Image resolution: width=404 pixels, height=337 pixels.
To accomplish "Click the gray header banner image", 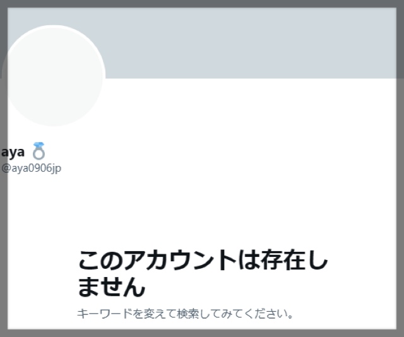I will point(250,43).
